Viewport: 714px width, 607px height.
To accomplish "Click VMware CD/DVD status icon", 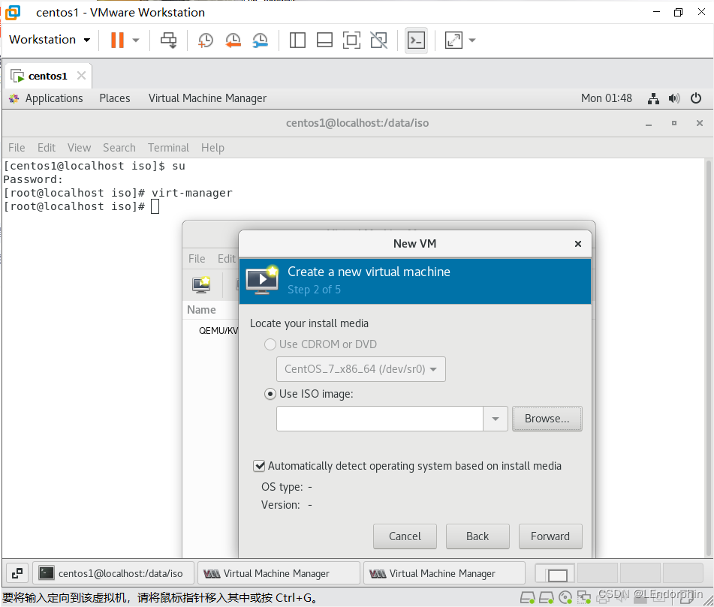I will tap(565, 597).
